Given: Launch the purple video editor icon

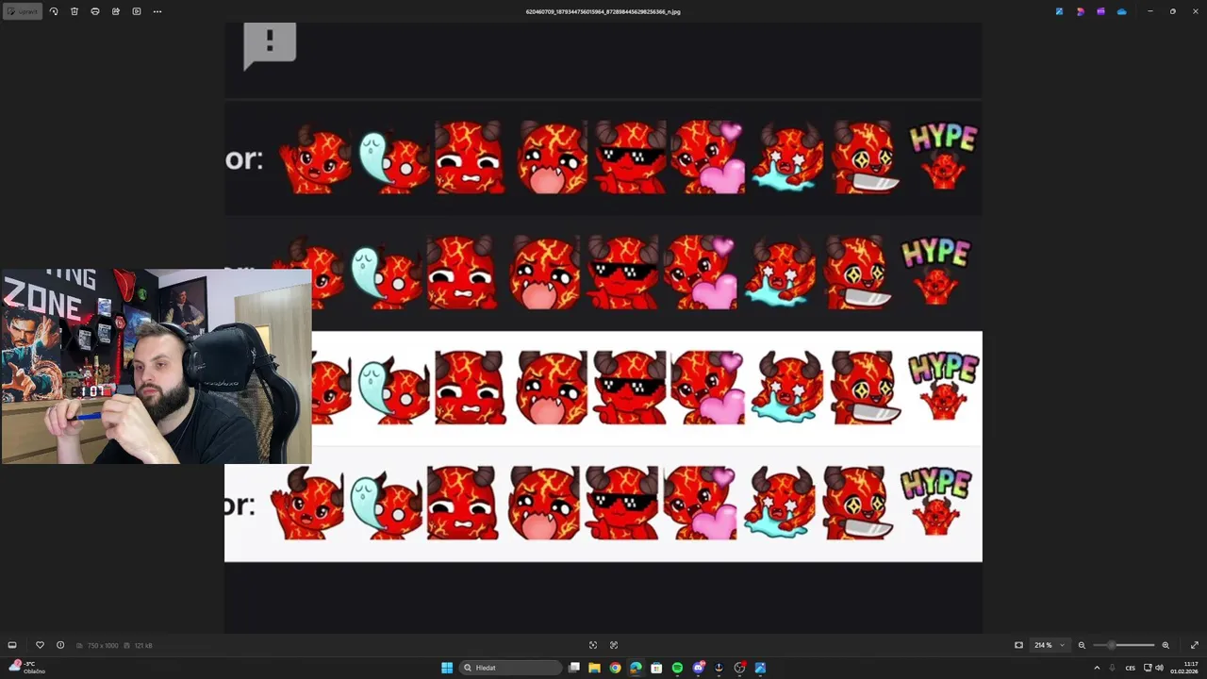Looking at the screenshot, I should click(x=1100, y=11).
